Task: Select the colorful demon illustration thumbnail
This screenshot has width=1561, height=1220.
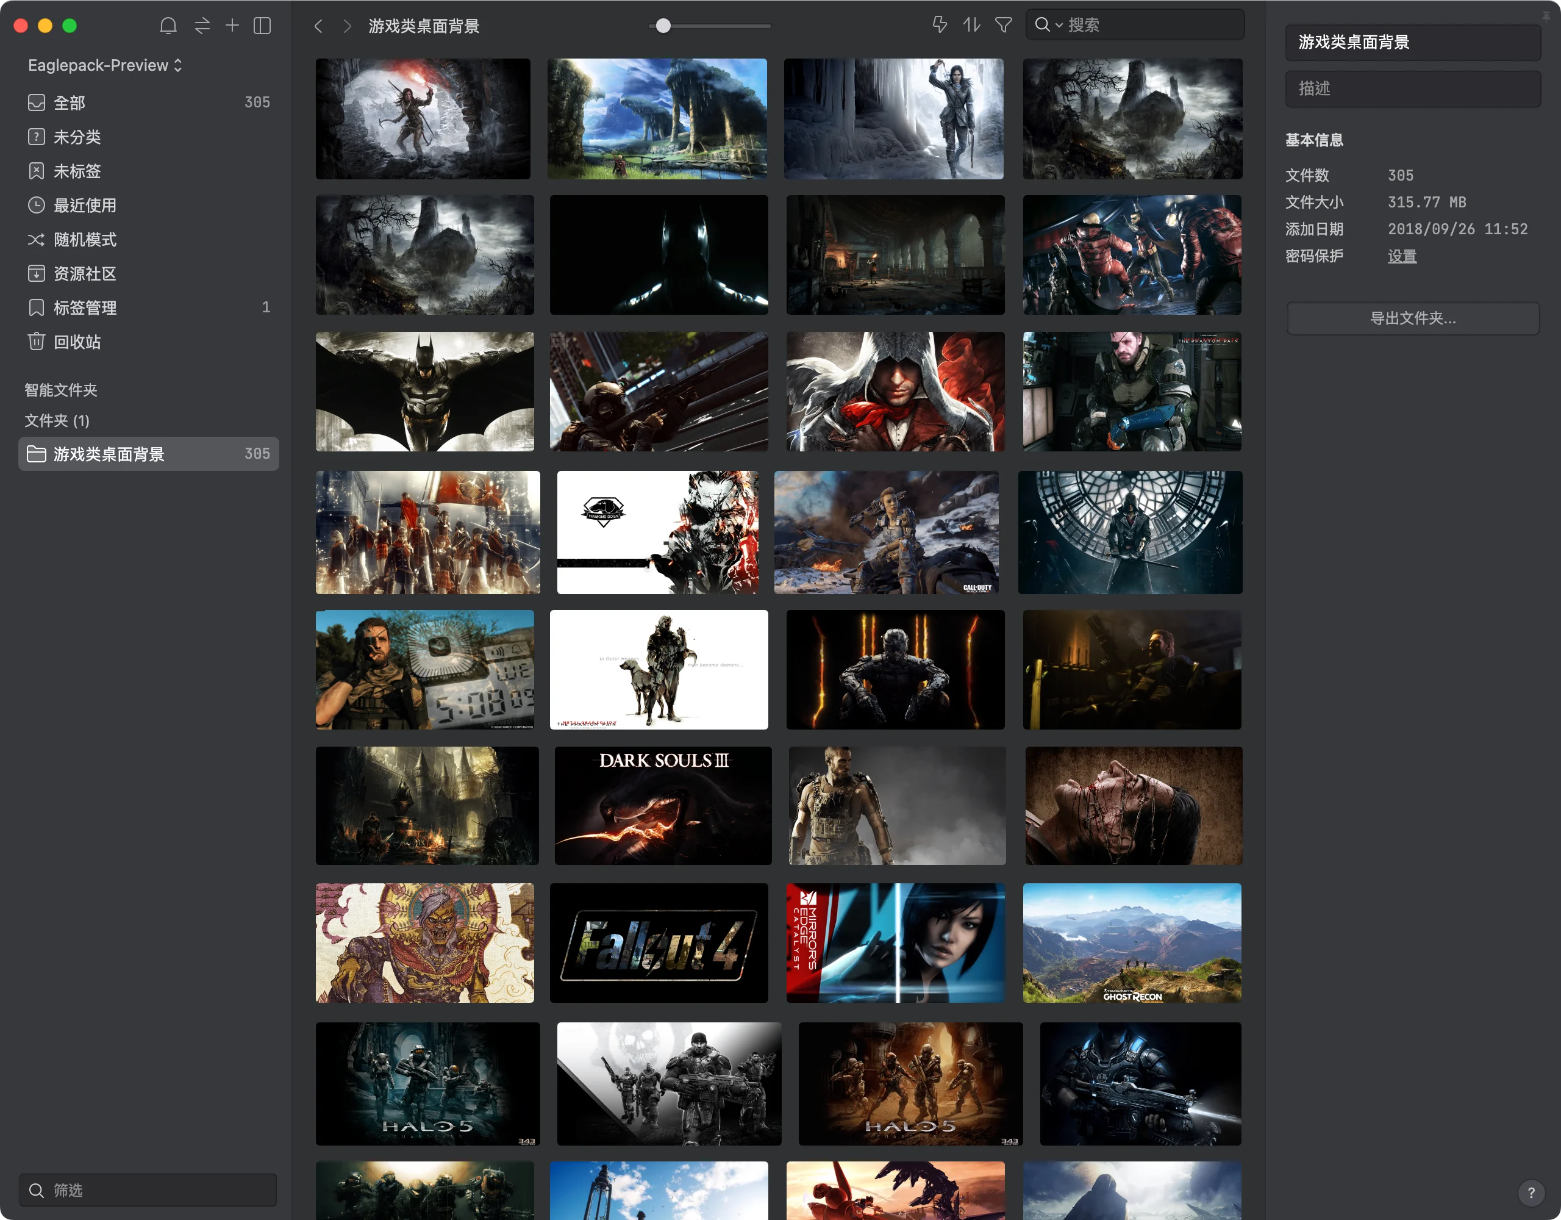Action: pos(424,942)
